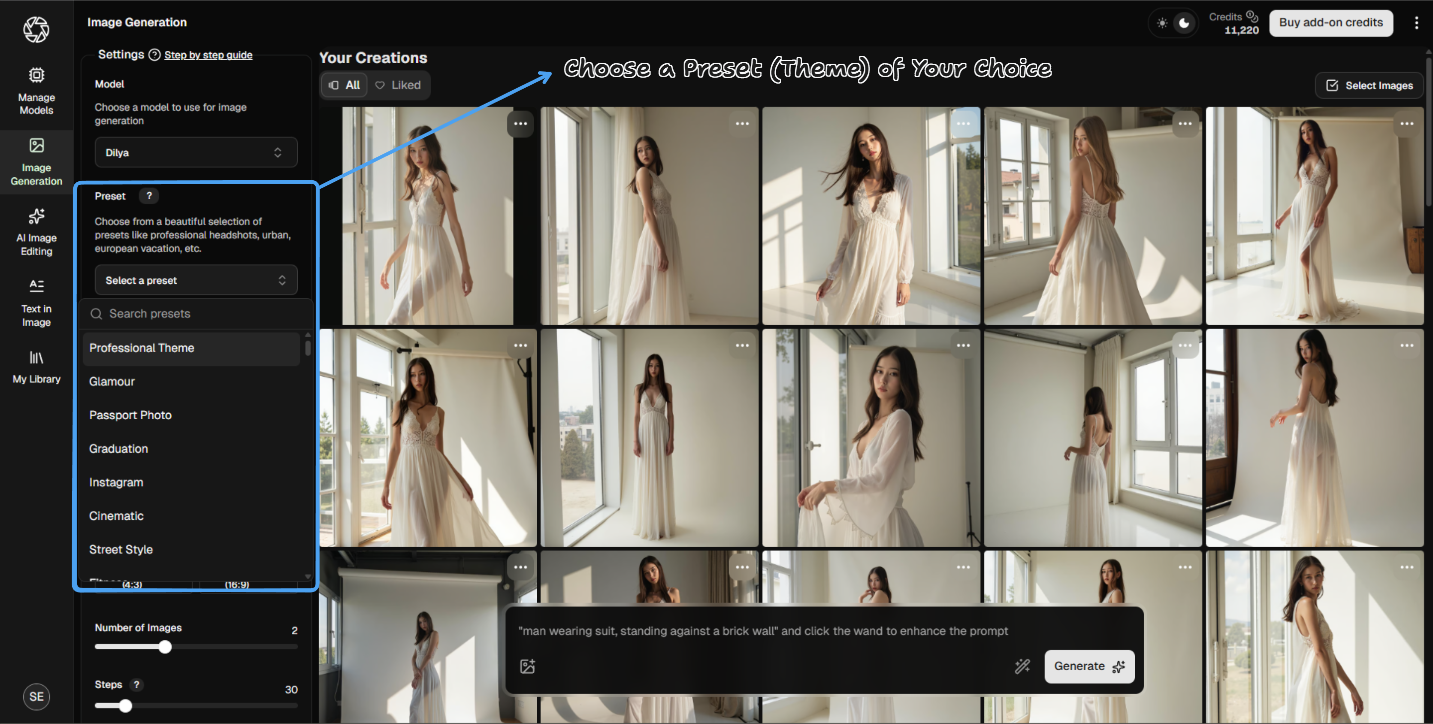1433x724 pixels.
Task: Click the search magnifier in presets box
Action: coord(96,314)
